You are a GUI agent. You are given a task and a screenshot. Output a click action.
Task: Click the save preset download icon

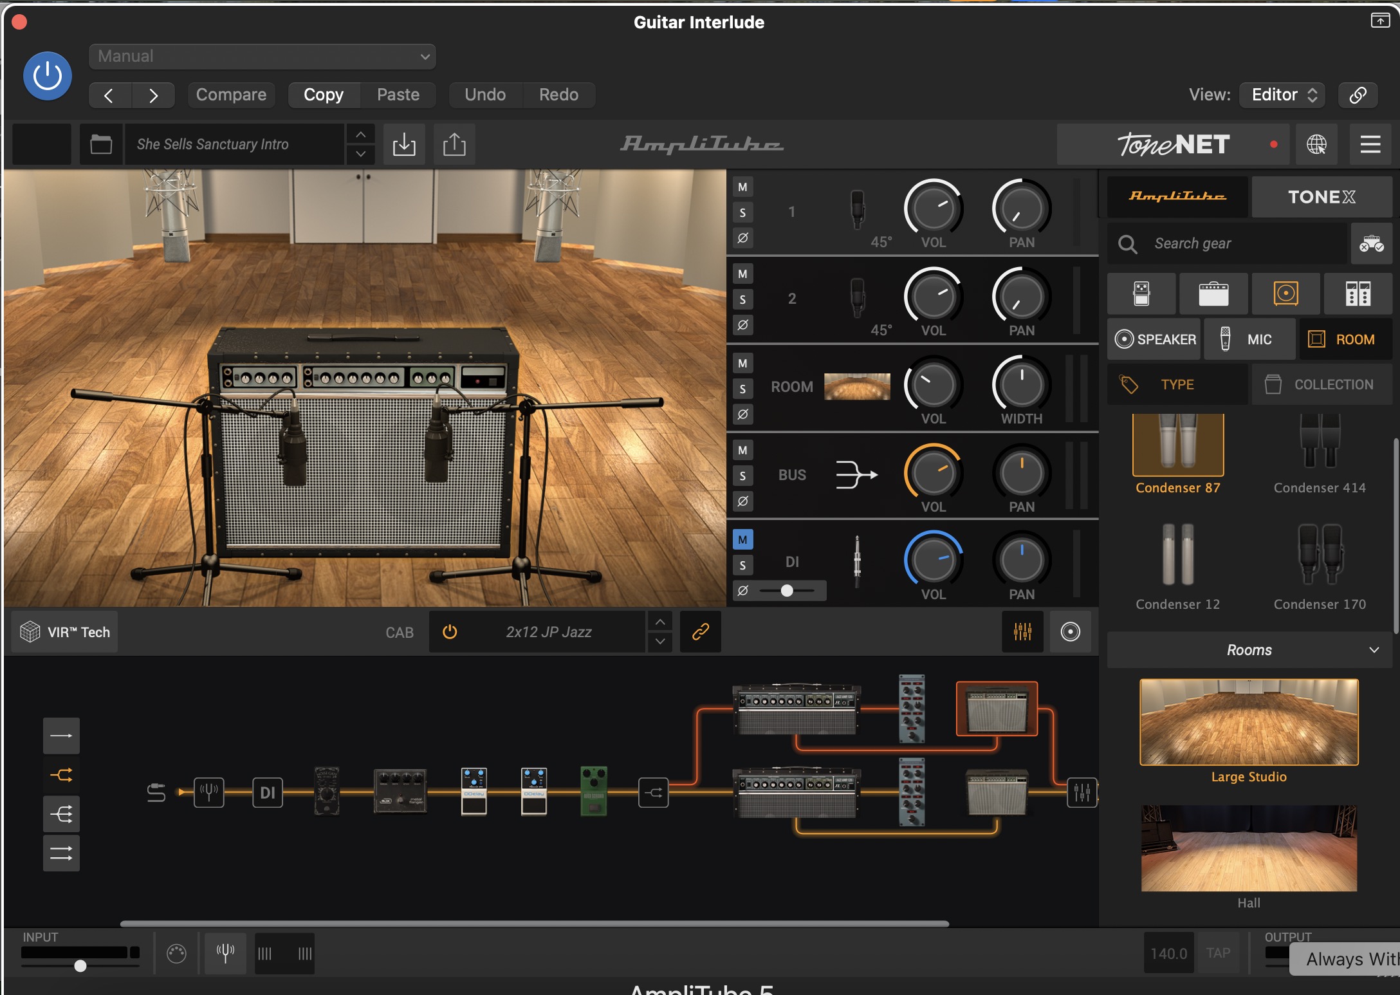(404, 144)
